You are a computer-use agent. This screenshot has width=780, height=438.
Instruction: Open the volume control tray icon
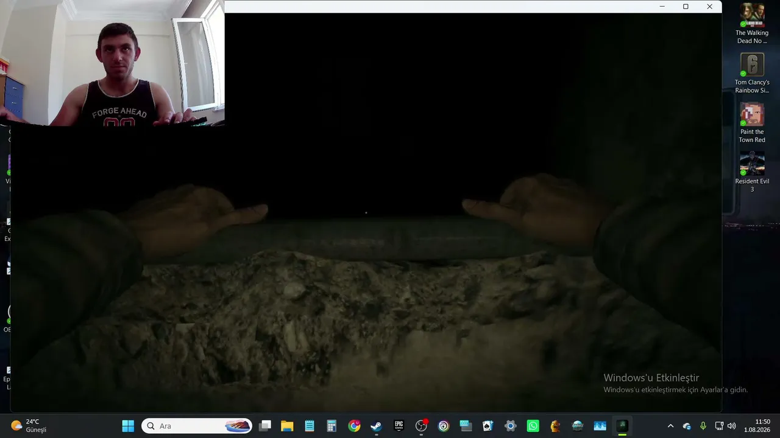(732, 426)
